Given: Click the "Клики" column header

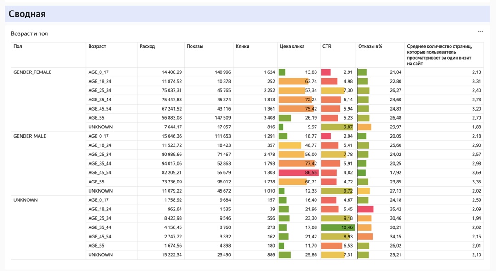Looking at the screenshot, I should pyautogui.click(x=242, y=46).
